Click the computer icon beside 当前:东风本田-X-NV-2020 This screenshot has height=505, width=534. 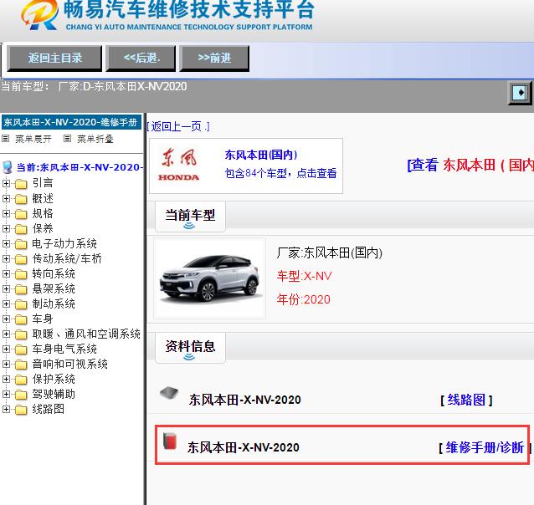[x=8, y=167]
